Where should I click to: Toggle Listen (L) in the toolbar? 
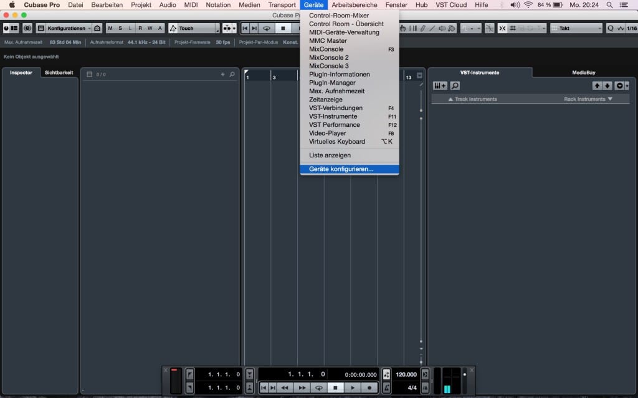(130, 29)
